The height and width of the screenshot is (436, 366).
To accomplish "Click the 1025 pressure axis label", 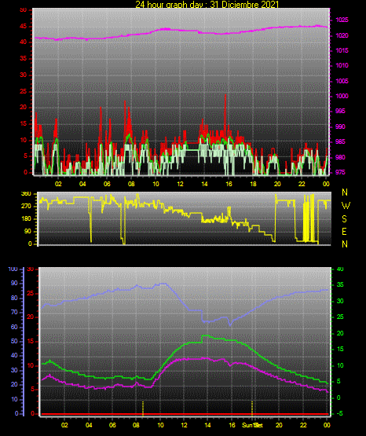I will (x=342, y=20).
